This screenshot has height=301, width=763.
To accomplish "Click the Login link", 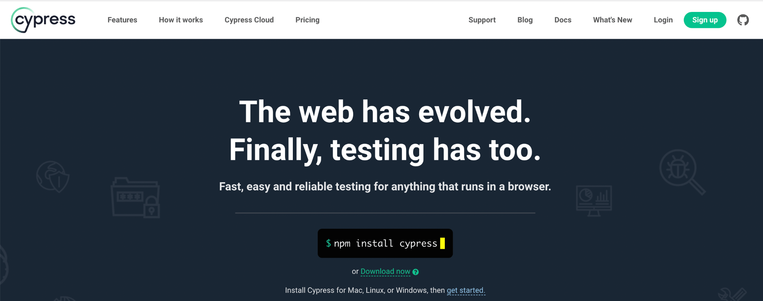I will (663, 20).
